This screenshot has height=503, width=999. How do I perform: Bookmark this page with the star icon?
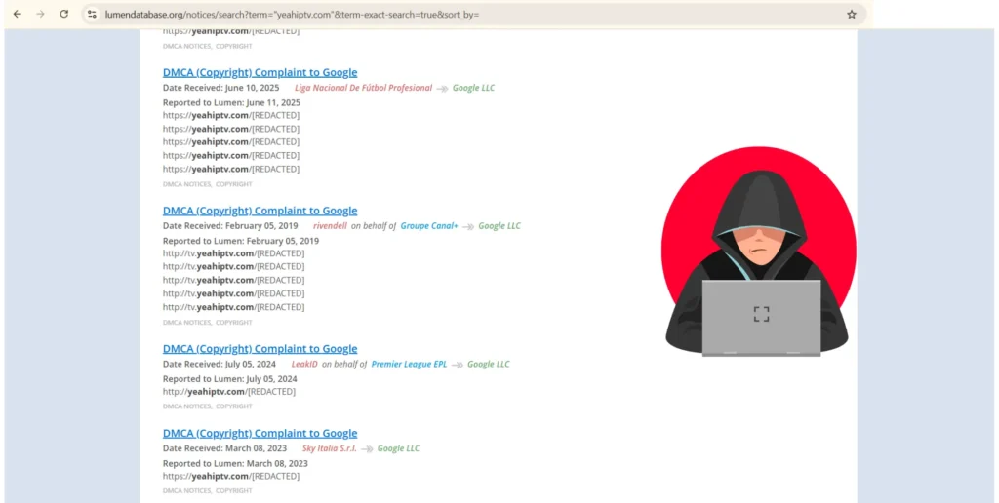pos(851,15)
